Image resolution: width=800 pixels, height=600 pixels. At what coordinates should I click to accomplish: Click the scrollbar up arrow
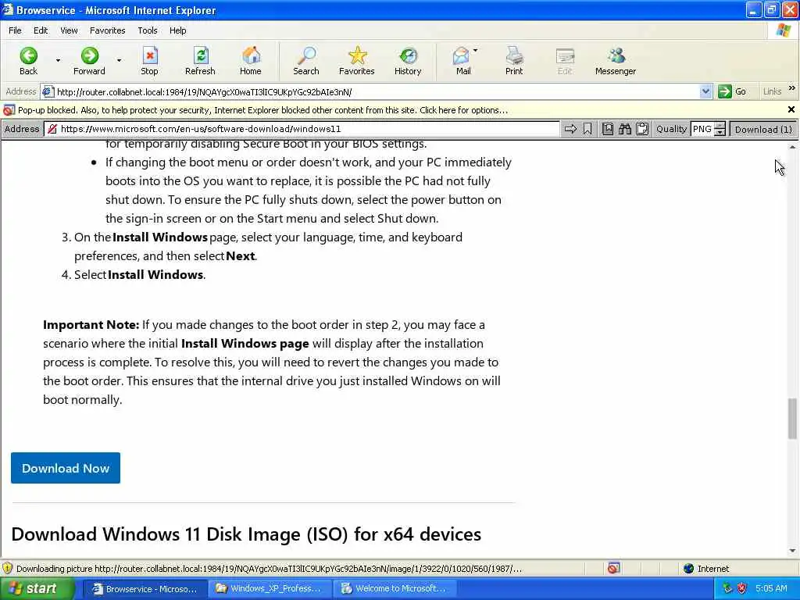click(x=792, y=147)
